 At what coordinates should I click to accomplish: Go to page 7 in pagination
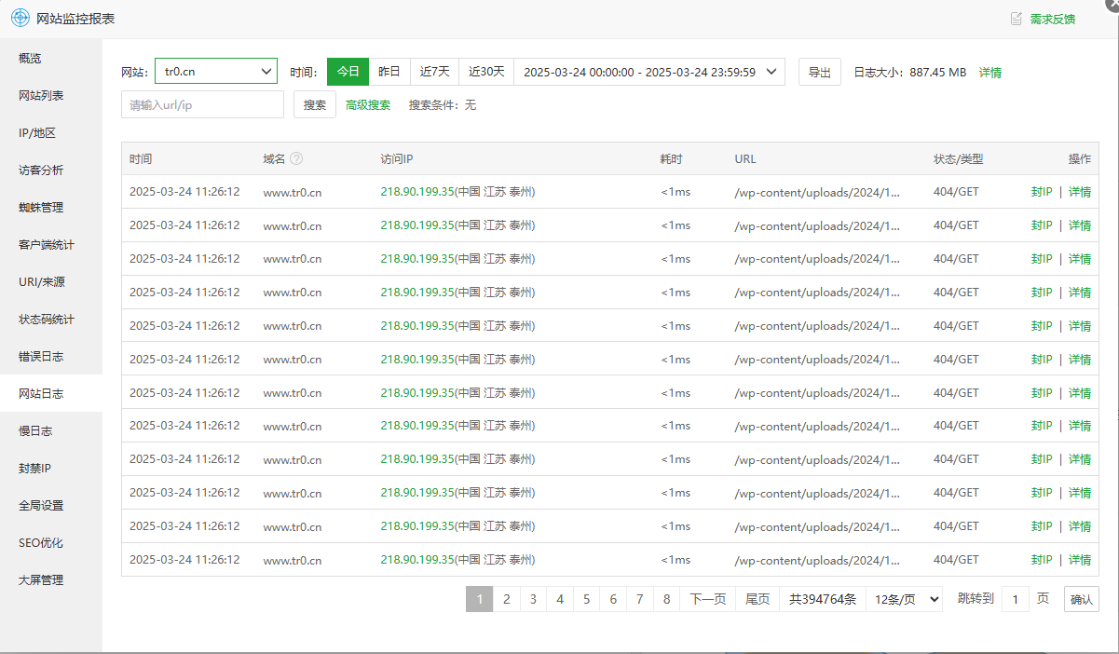coord(640,599)
